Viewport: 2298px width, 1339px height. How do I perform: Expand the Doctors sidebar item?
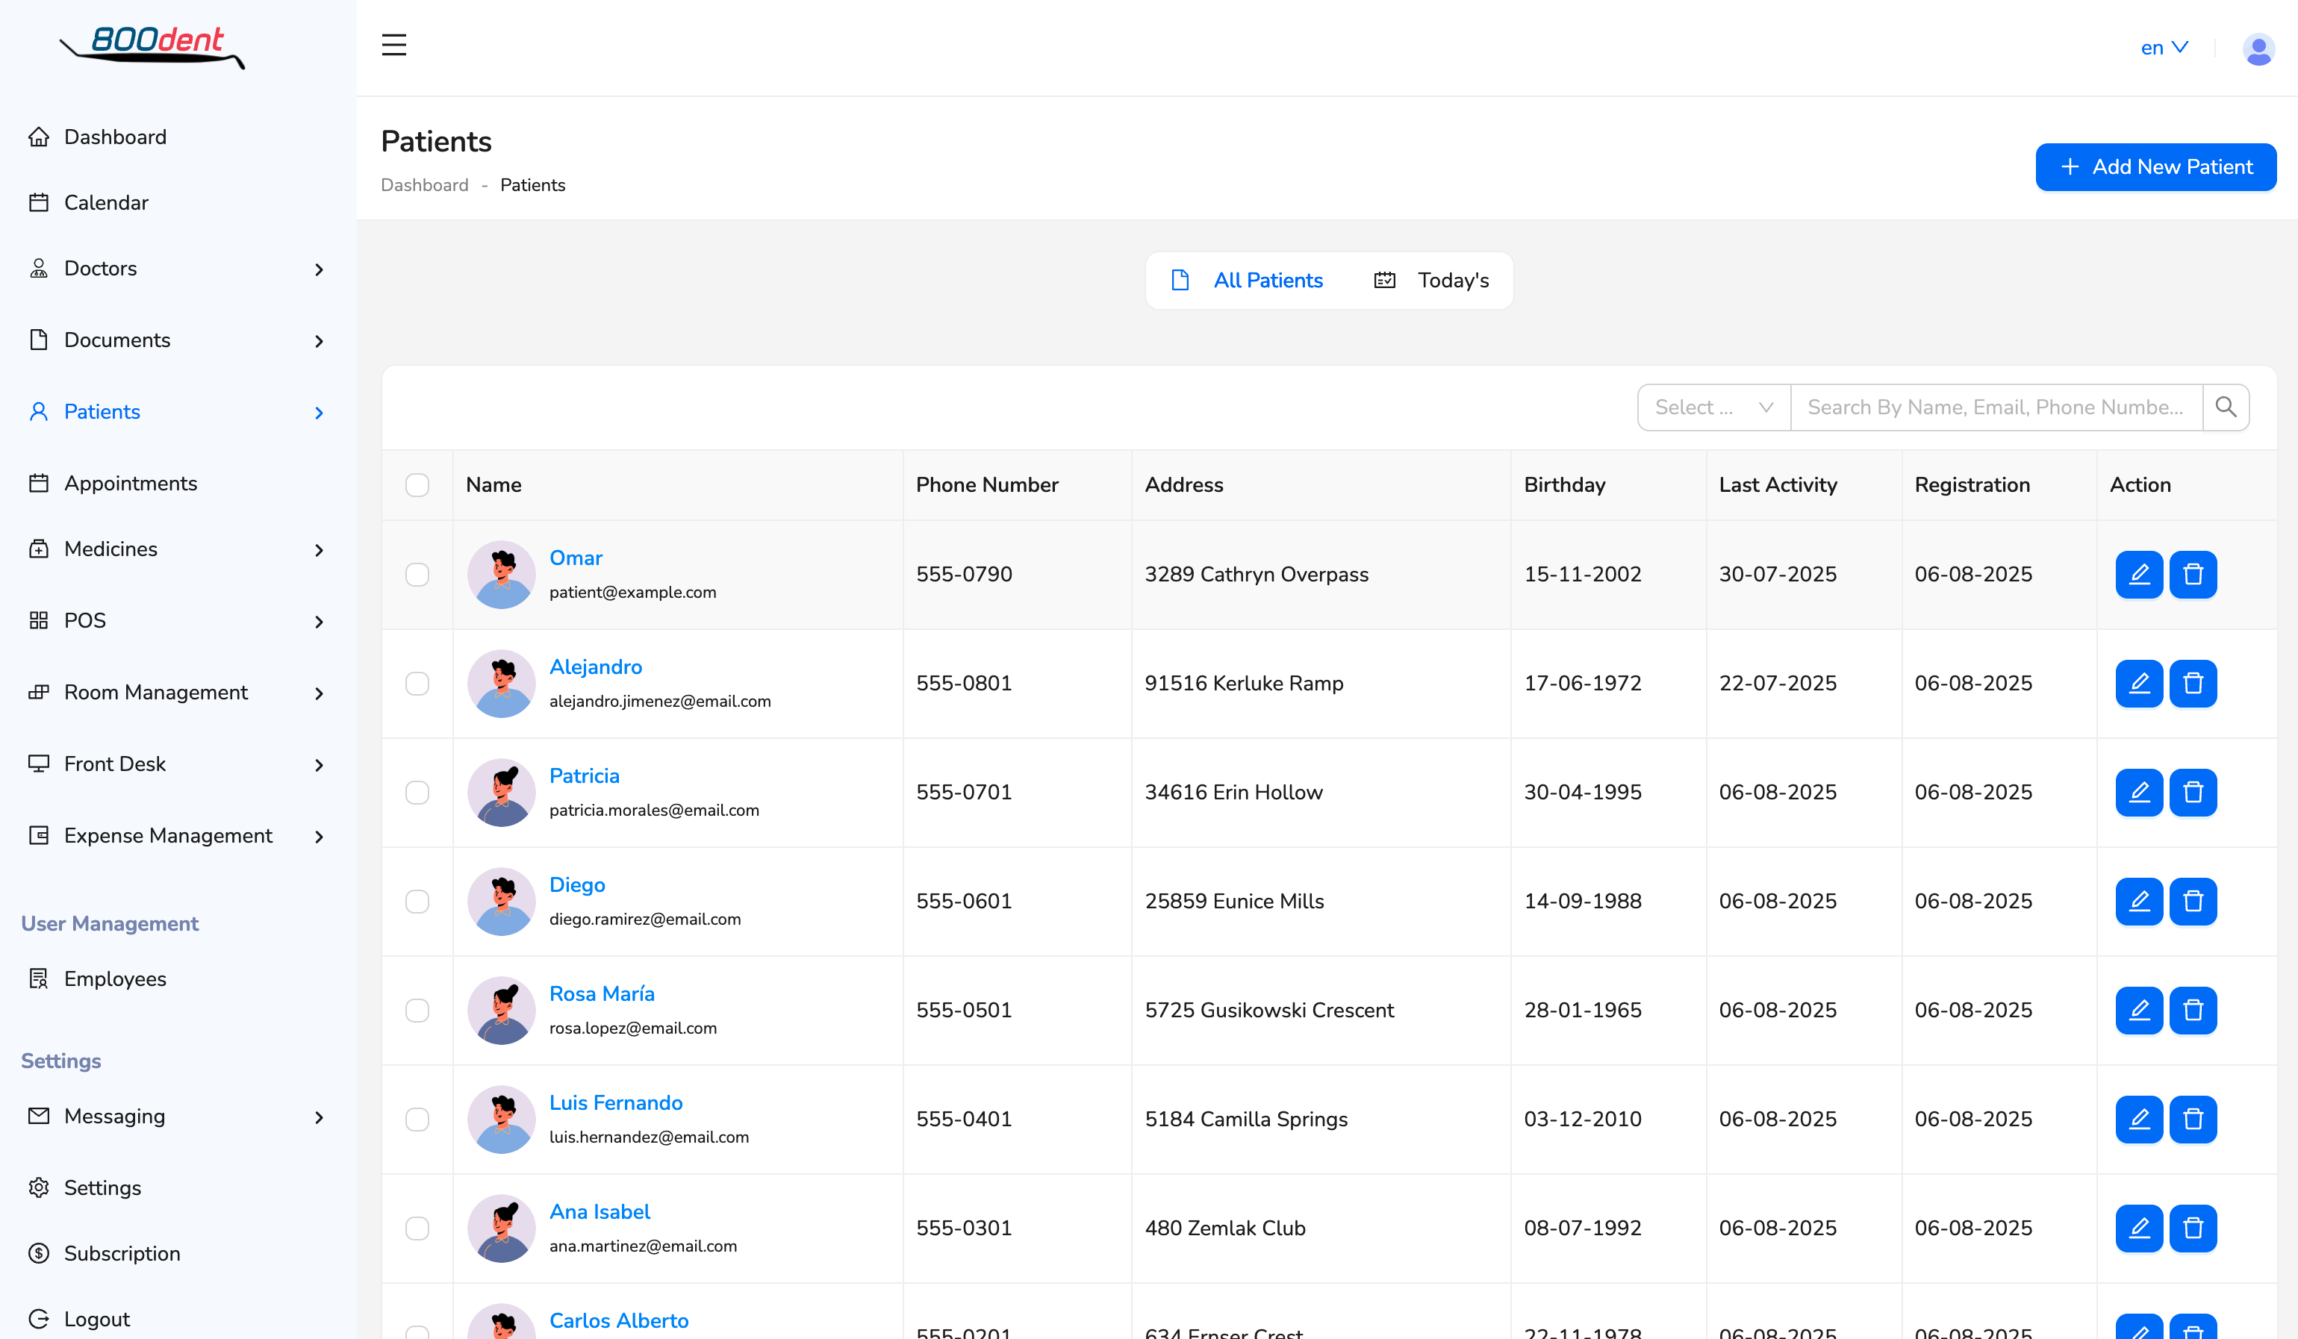click(x=100, y=268)
